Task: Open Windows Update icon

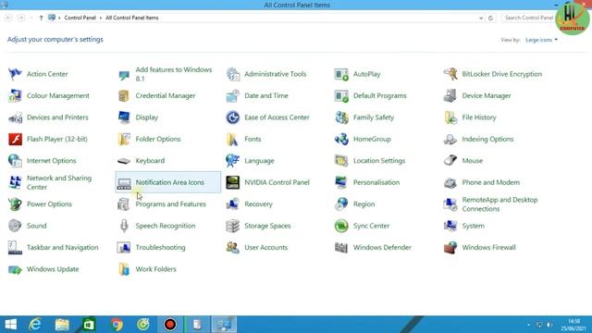Action: [15, 269]
